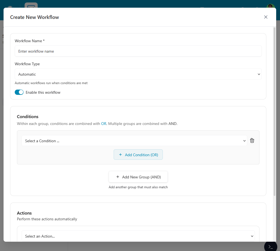Click Add Condition (OR) button
This screenshot has width=280, height=251.
click(138, 155)
